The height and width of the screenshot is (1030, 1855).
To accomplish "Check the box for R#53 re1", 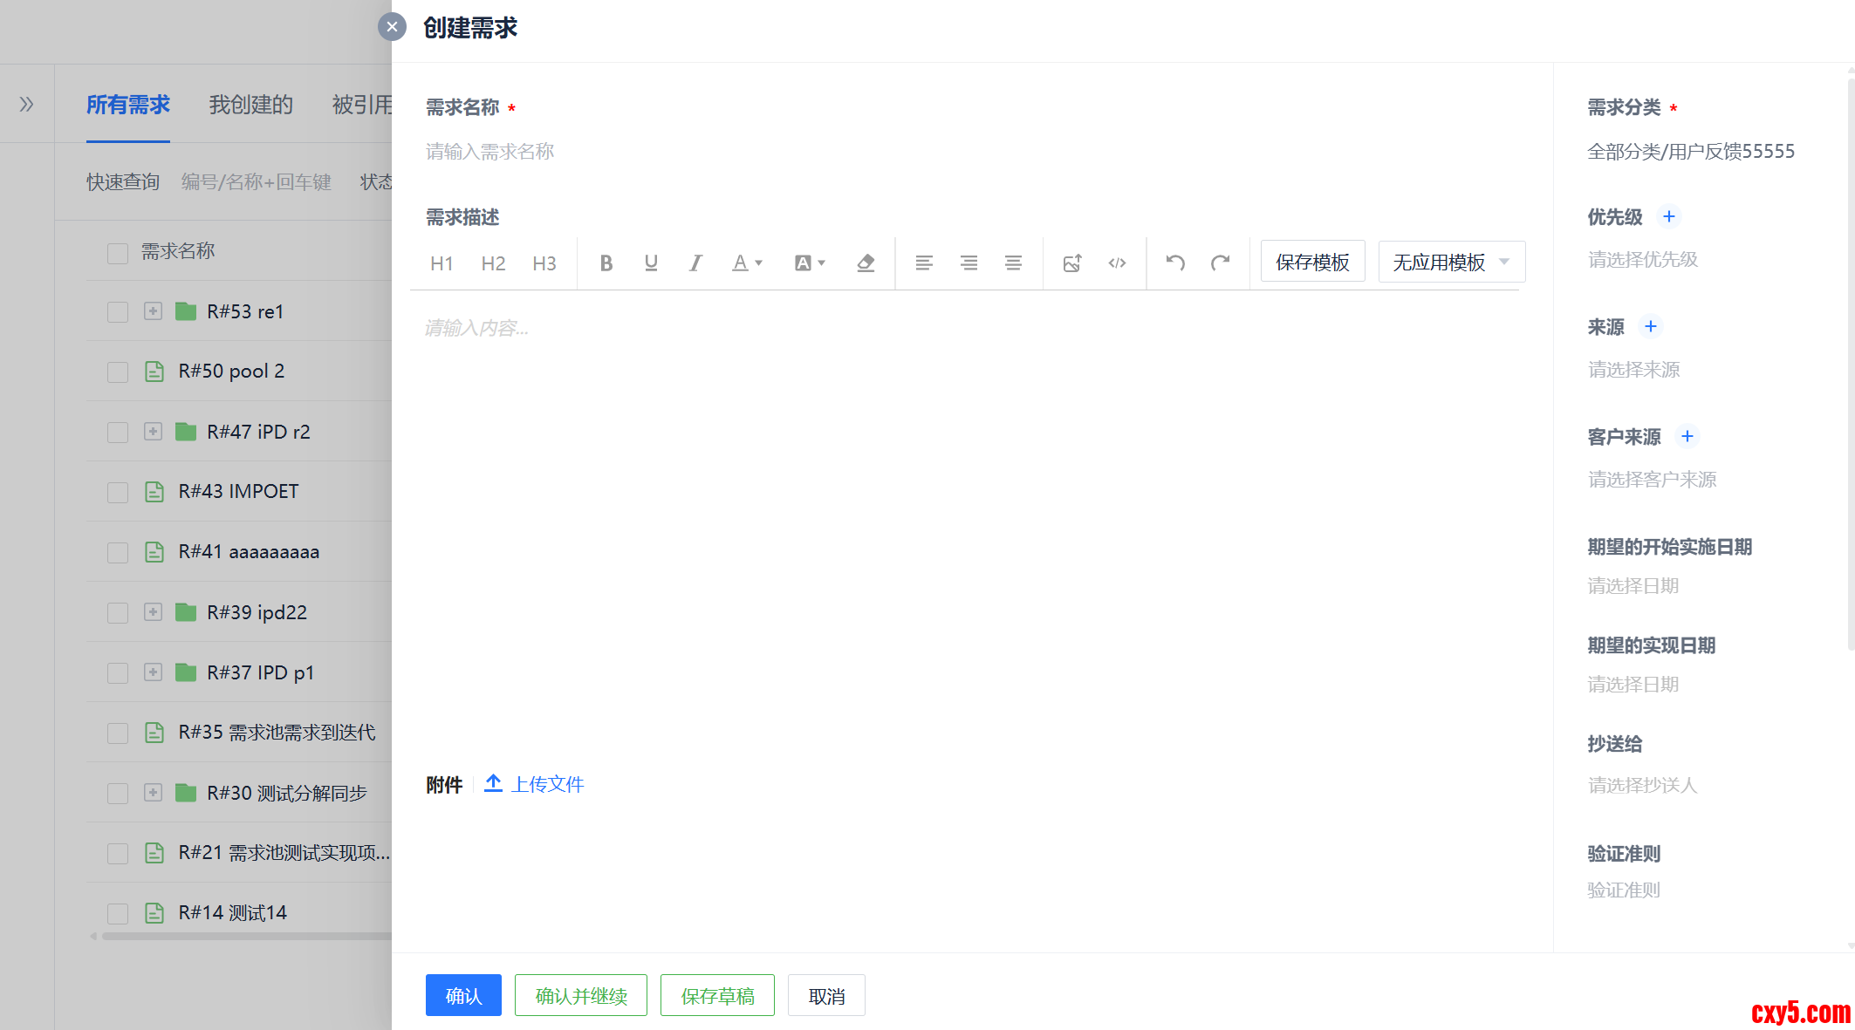I will click(118, 312).
